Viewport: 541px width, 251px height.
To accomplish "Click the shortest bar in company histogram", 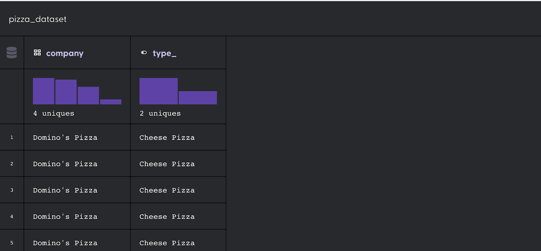I will [111, 102].
